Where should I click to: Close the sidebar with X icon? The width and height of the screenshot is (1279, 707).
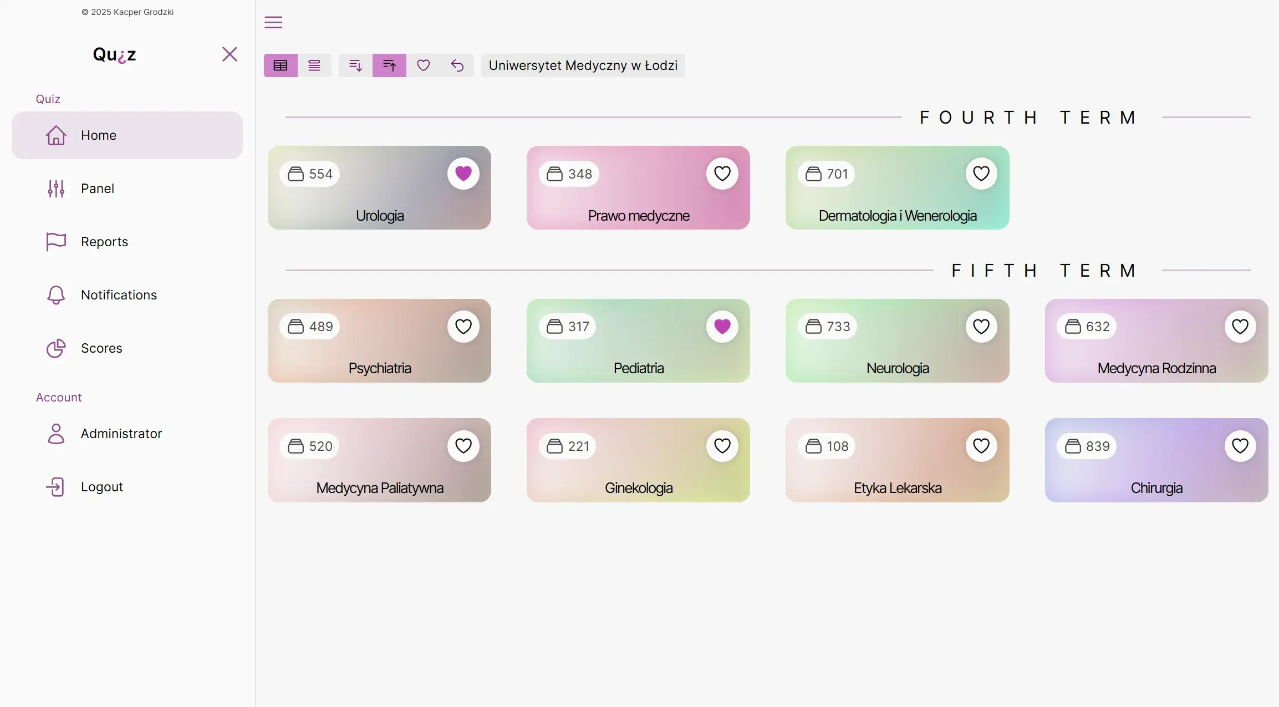tap(230, 54)
